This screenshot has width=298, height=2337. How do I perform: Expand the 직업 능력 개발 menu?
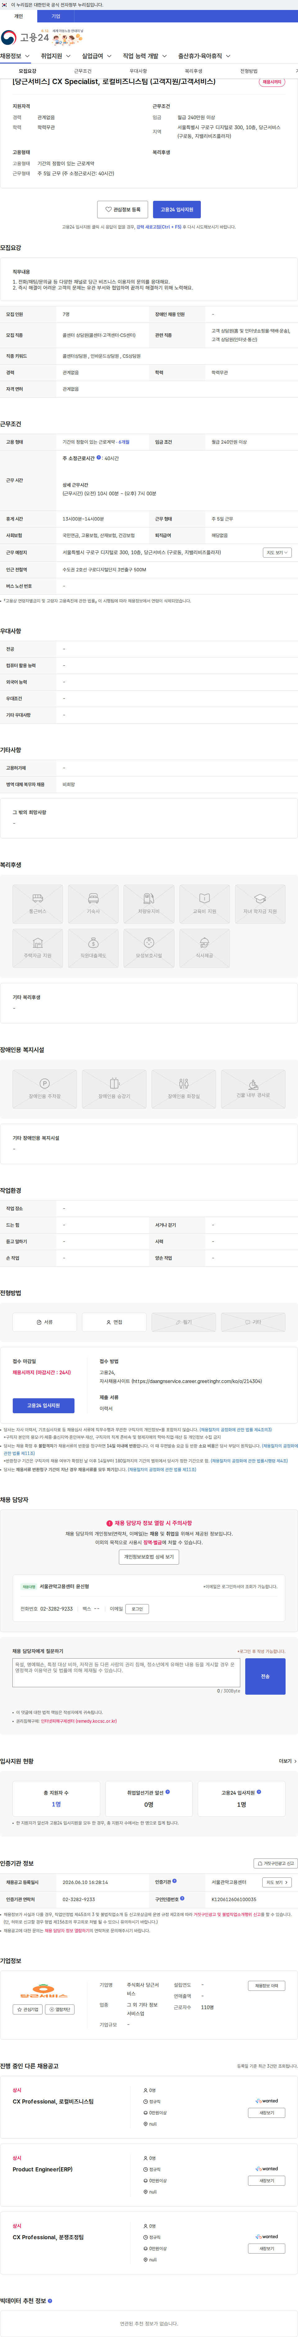pyautogui.click(x=145, y=56)
